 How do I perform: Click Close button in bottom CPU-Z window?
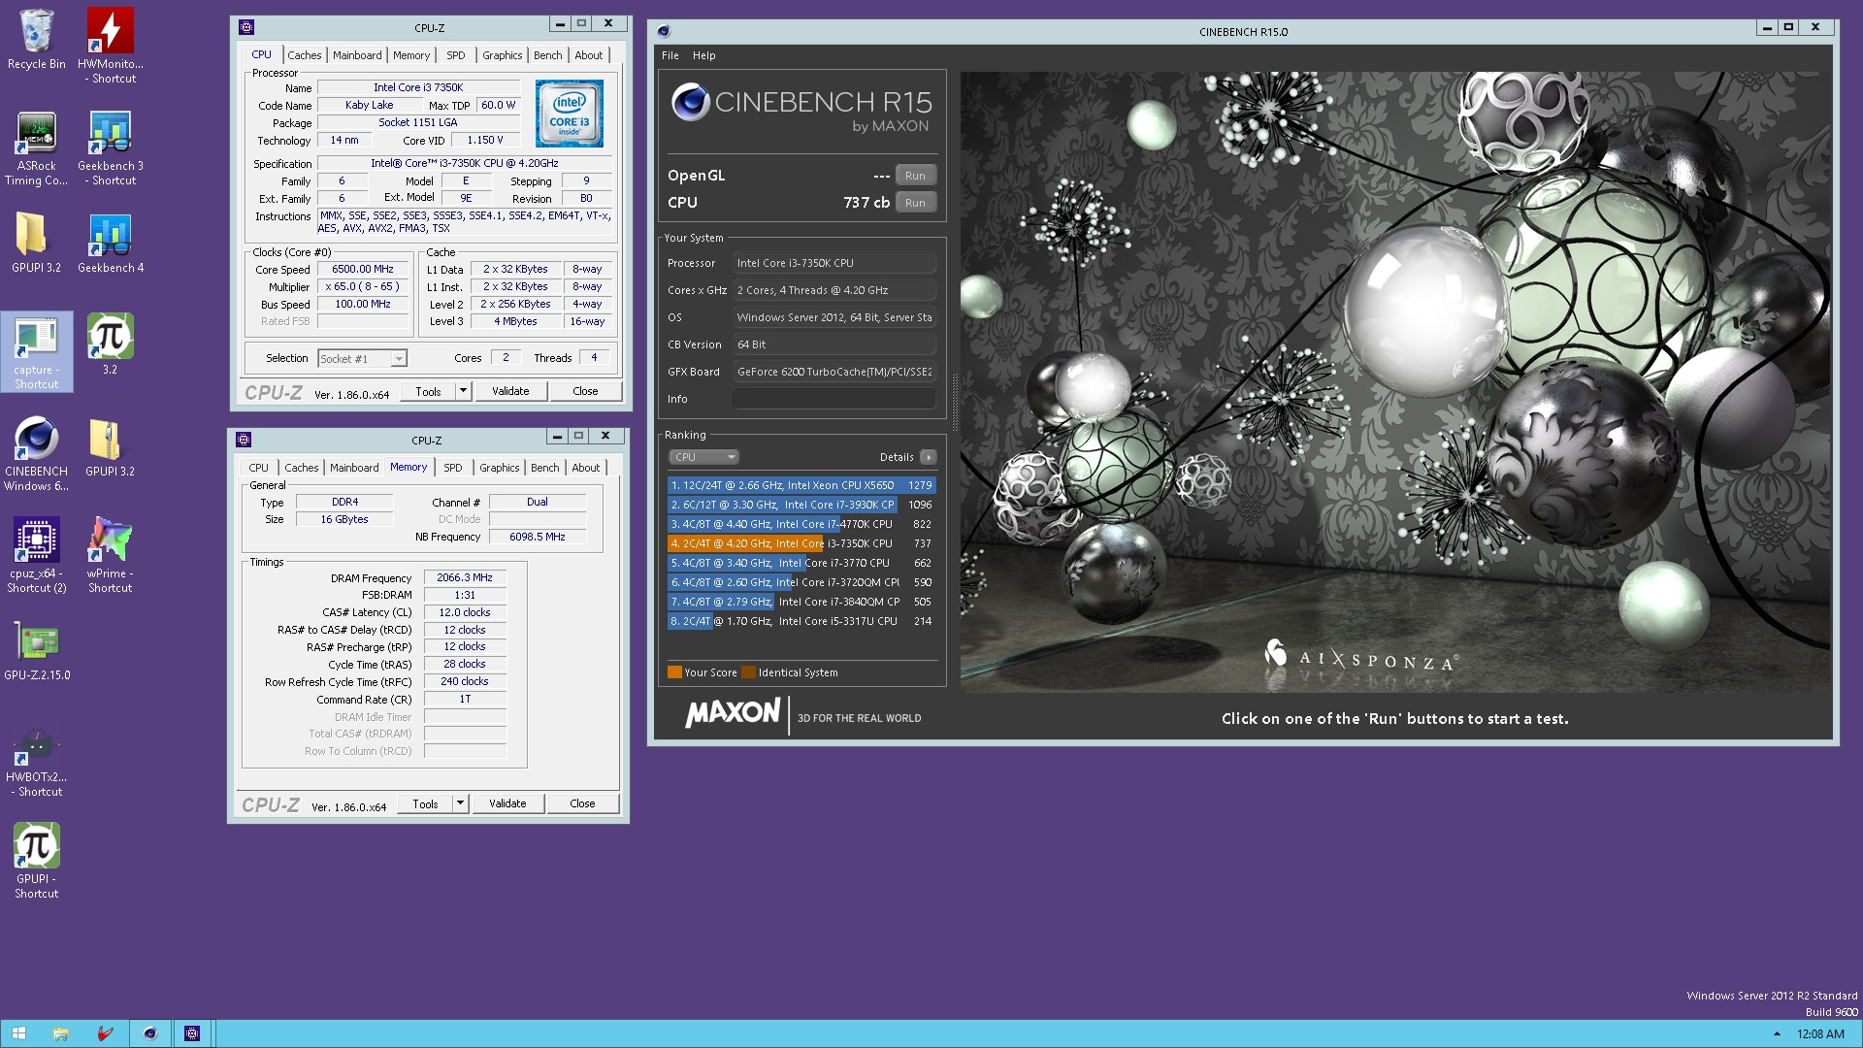coord(582,803)
